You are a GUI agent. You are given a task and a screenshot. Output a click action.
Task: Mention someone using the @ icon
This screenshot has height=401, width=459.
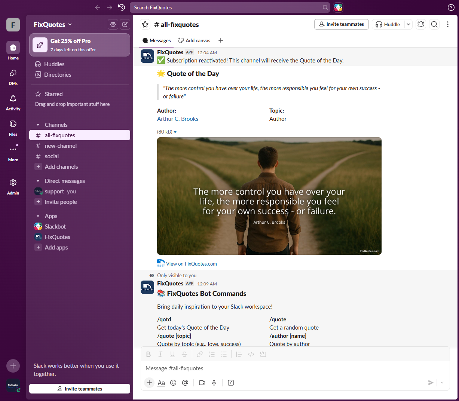(x=185, y=383)
